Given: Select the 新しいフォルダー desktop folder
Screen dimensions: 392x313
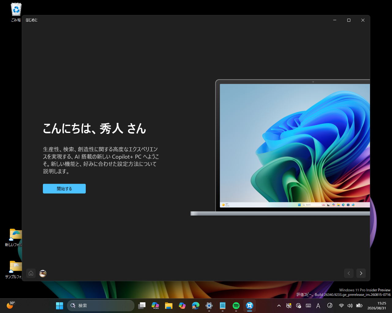Looking at the screenshot, I should tap(14, 238).
